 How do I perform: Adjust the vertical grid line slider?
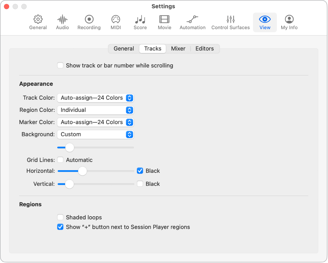tap(70, 184)
